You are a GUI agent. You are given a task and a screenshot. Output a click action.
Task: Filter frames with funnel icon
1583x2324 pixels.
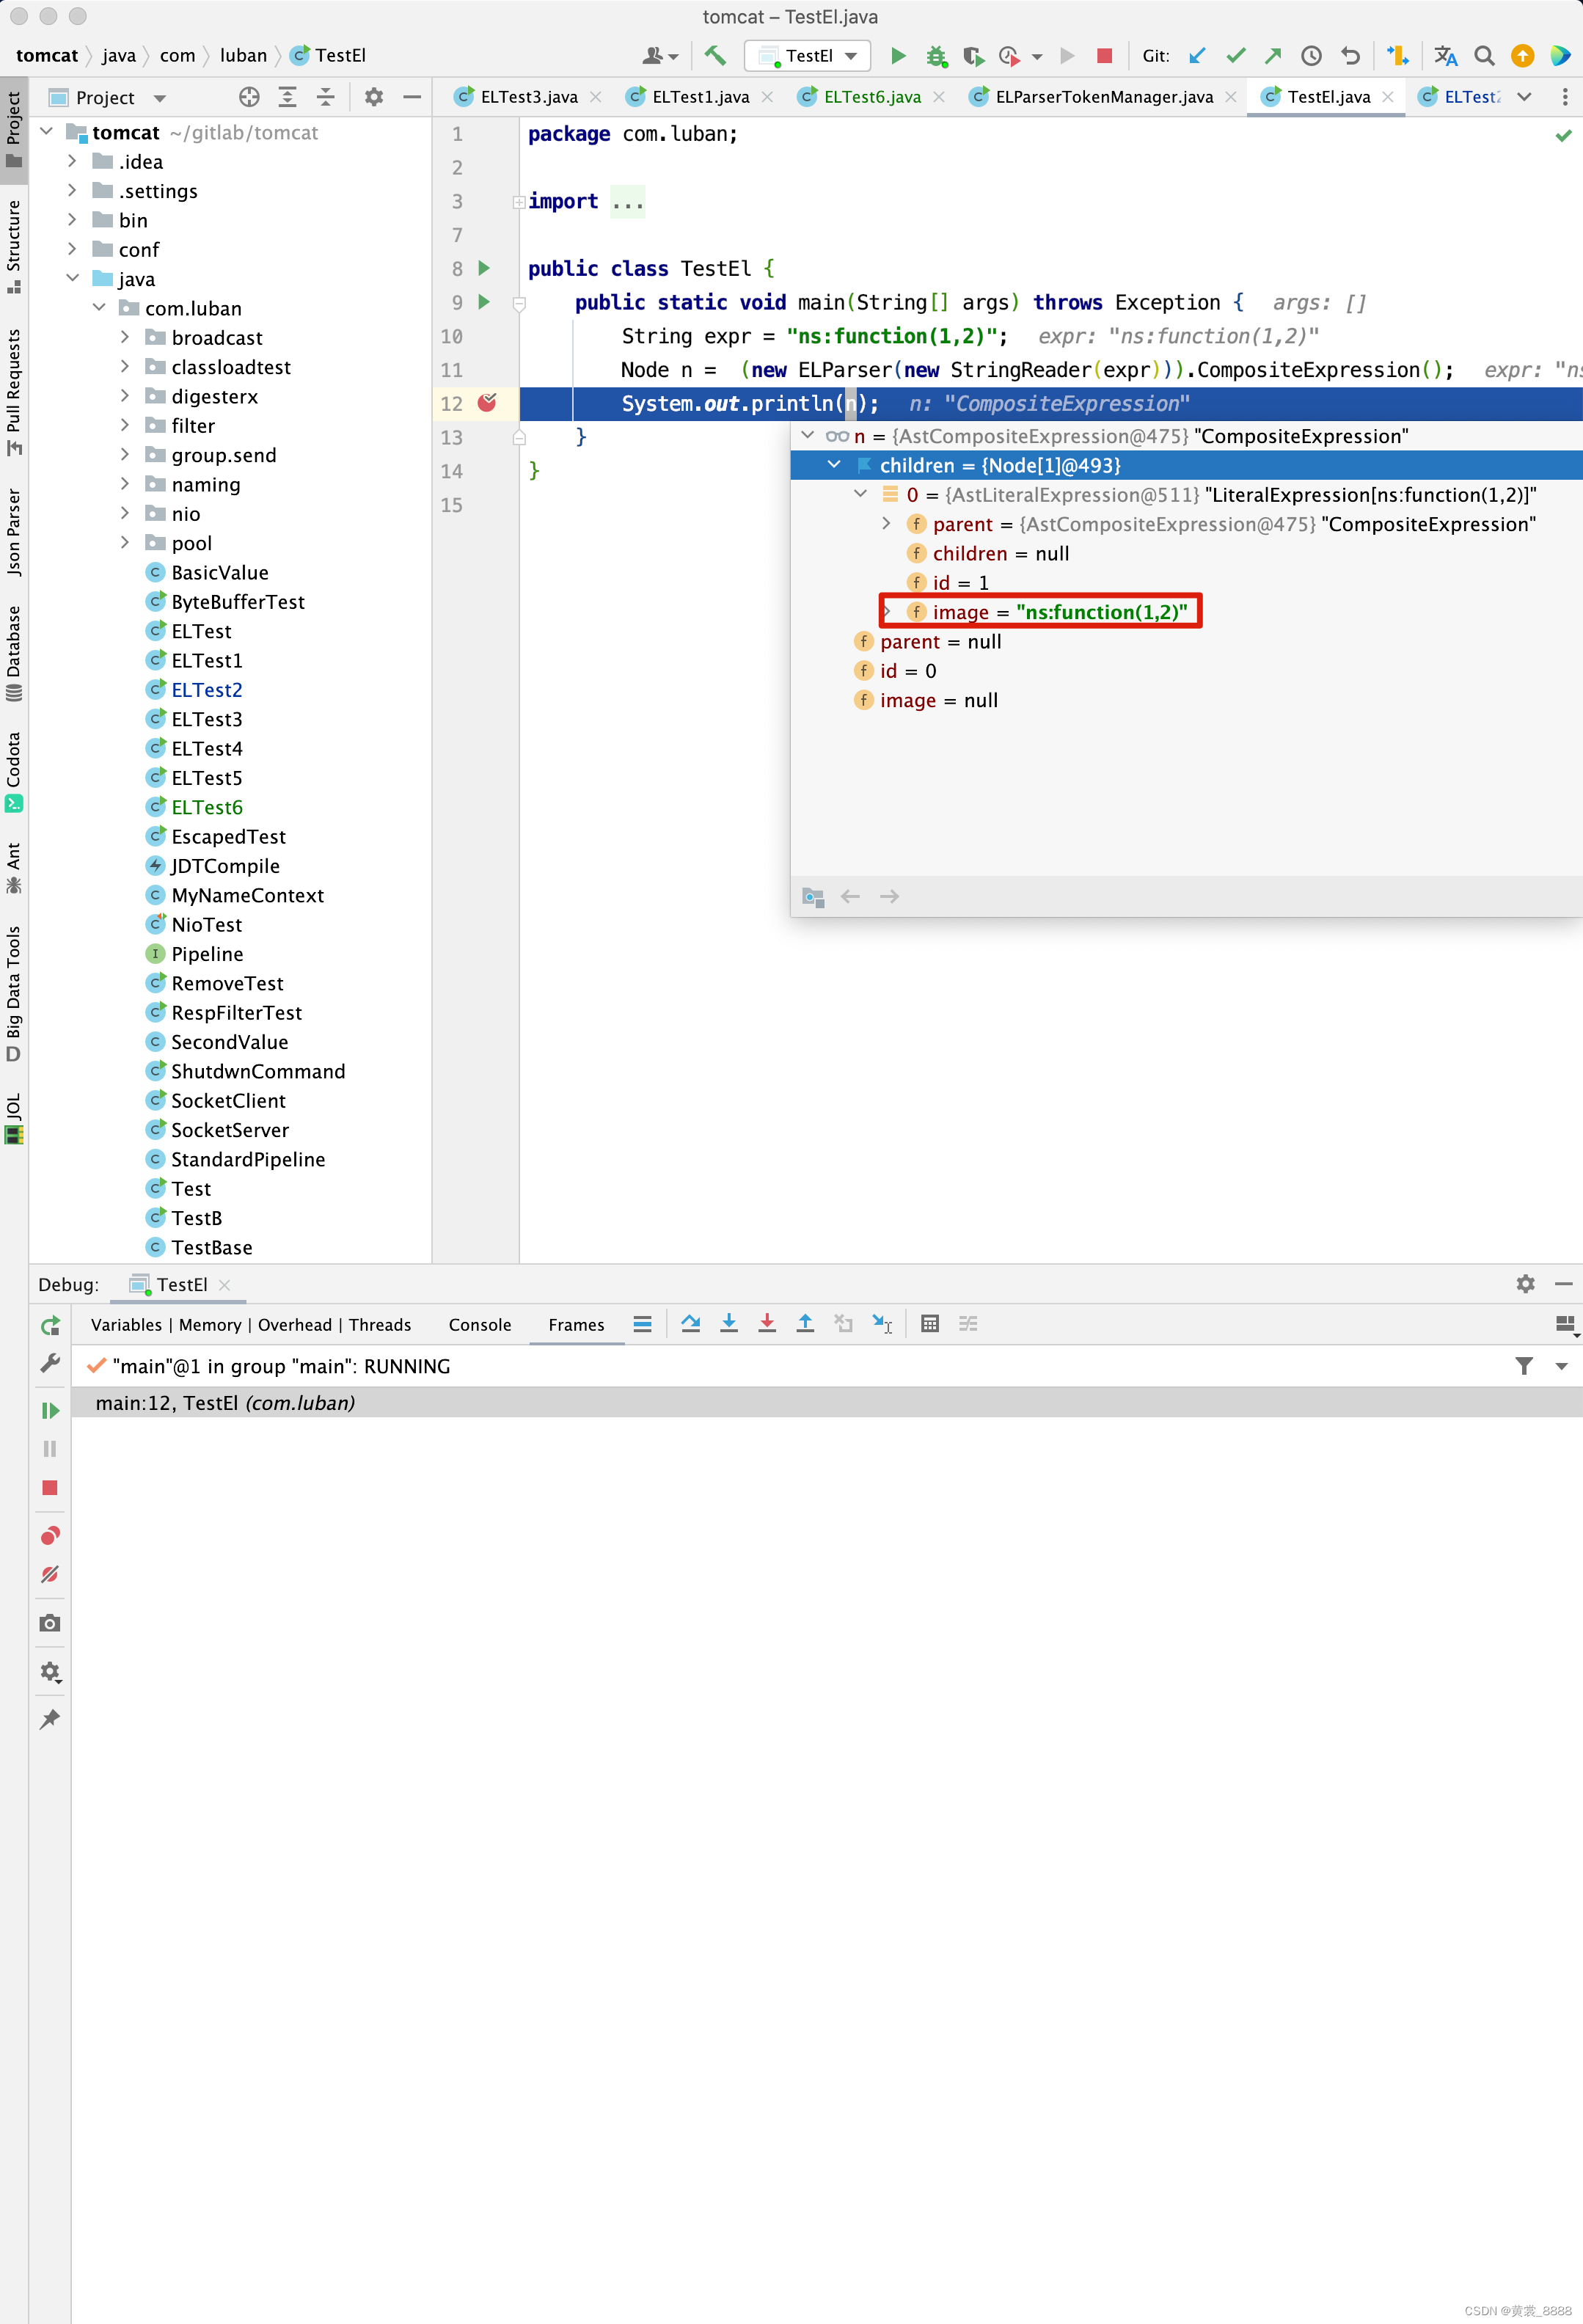click(1523, 1365)
